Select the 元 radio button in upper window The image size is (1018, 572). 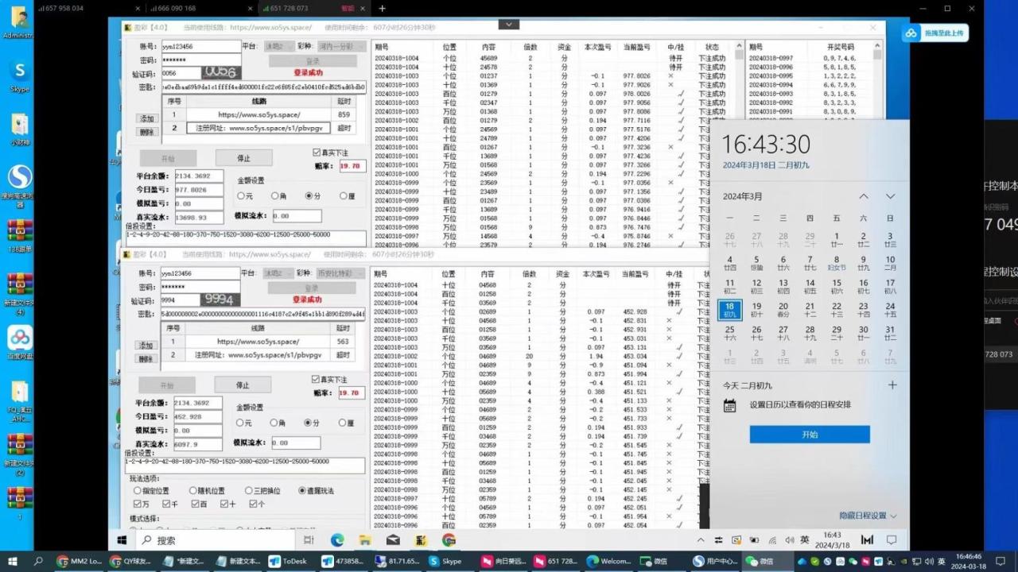241,196
